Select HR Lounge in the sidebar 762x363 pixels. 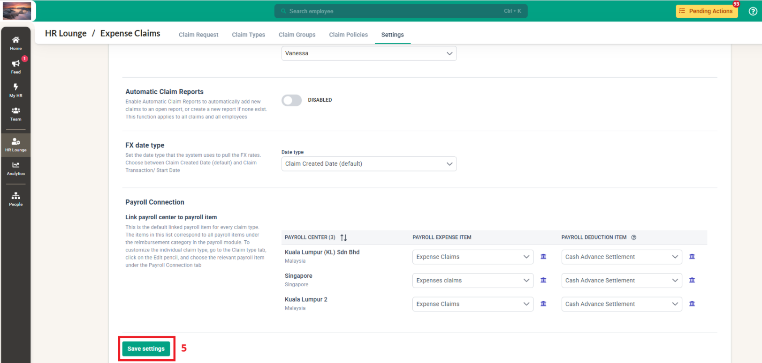point(16,145)
